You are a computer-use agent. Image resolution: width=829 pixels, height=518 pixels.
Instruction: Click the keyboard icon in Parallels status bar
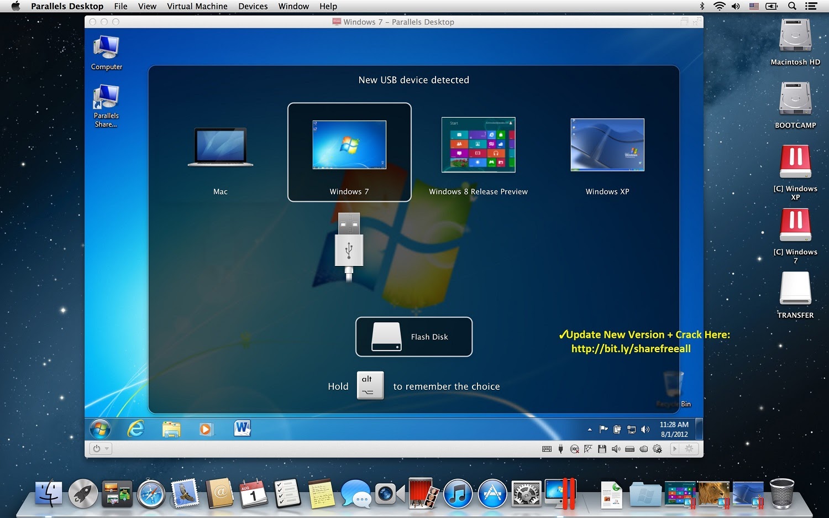[547, 449]
